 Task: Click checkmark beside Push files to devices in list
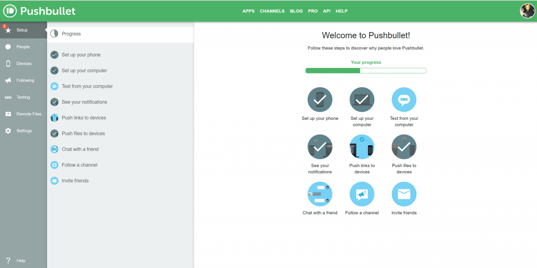tap(54, 134)
